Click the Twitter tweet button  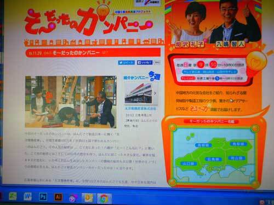point(127,62)
